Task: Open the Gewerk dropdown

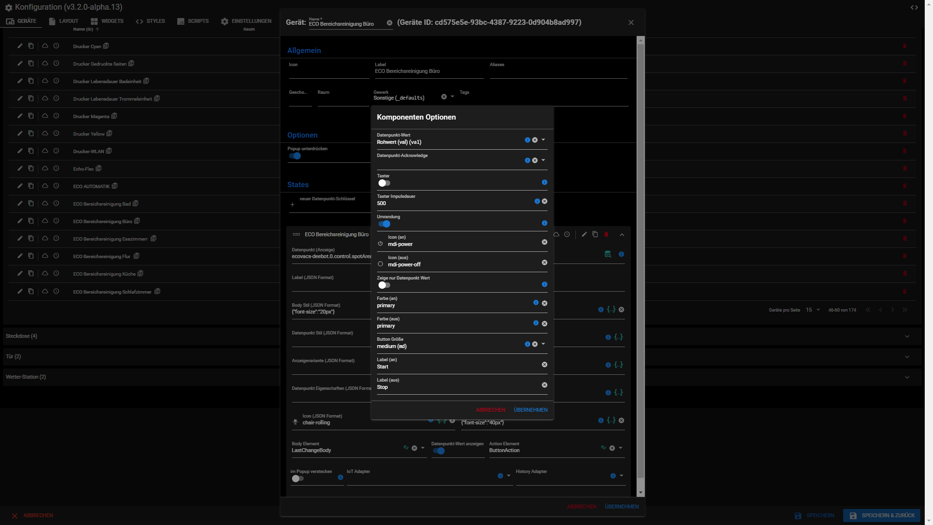Action: [452, 97]
